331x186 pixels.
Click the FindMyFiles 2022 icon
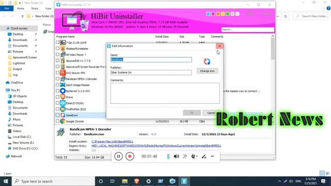pyautogui.click(x=63, y=109)
